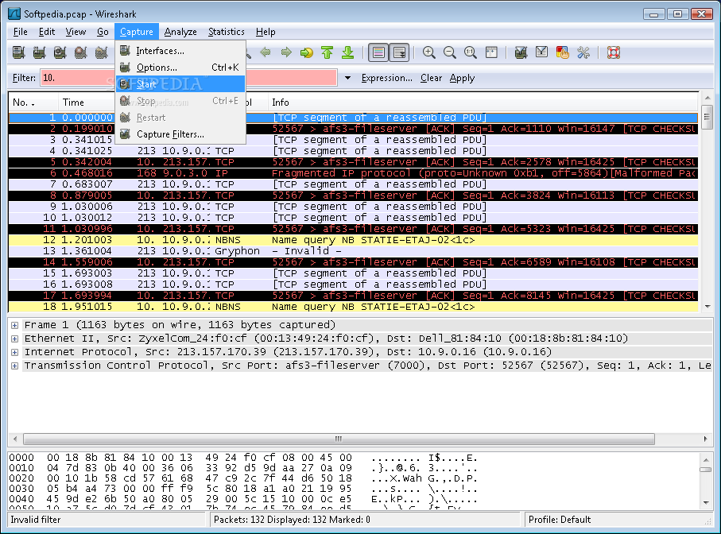This screenshot has width=721, height=534.
Task: Click the Expression... button
Action: (x=386, y=78)
